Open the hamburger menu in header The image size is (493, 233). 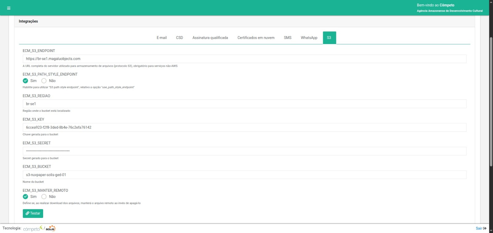tap(9, 8)
